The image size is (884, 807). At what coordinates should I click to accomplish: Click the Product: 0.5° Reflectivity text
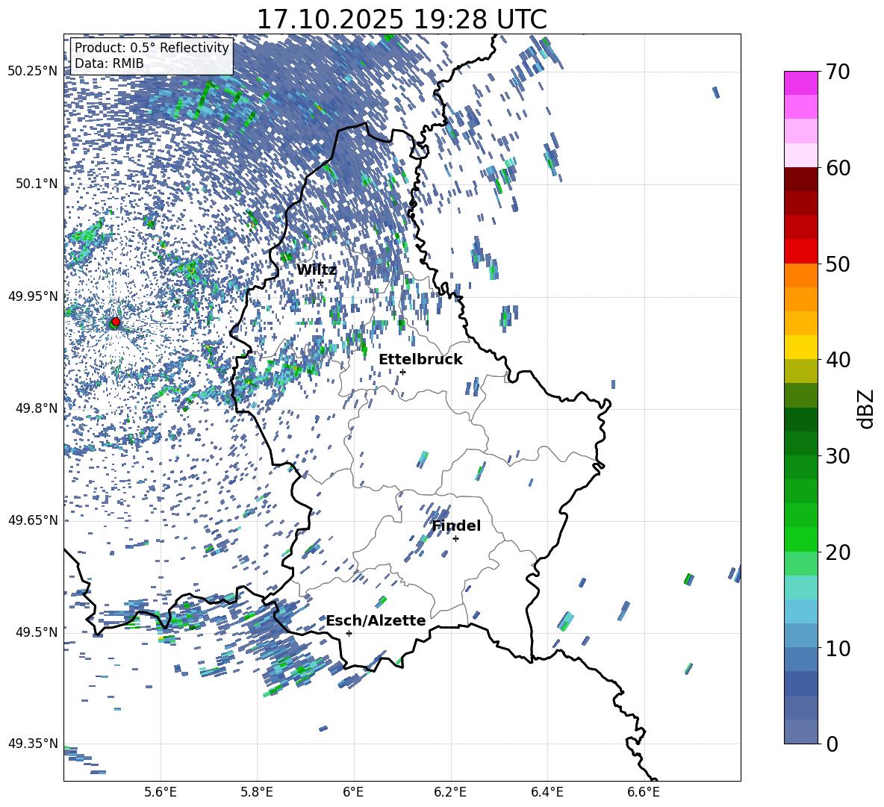(x=152, y=48)
